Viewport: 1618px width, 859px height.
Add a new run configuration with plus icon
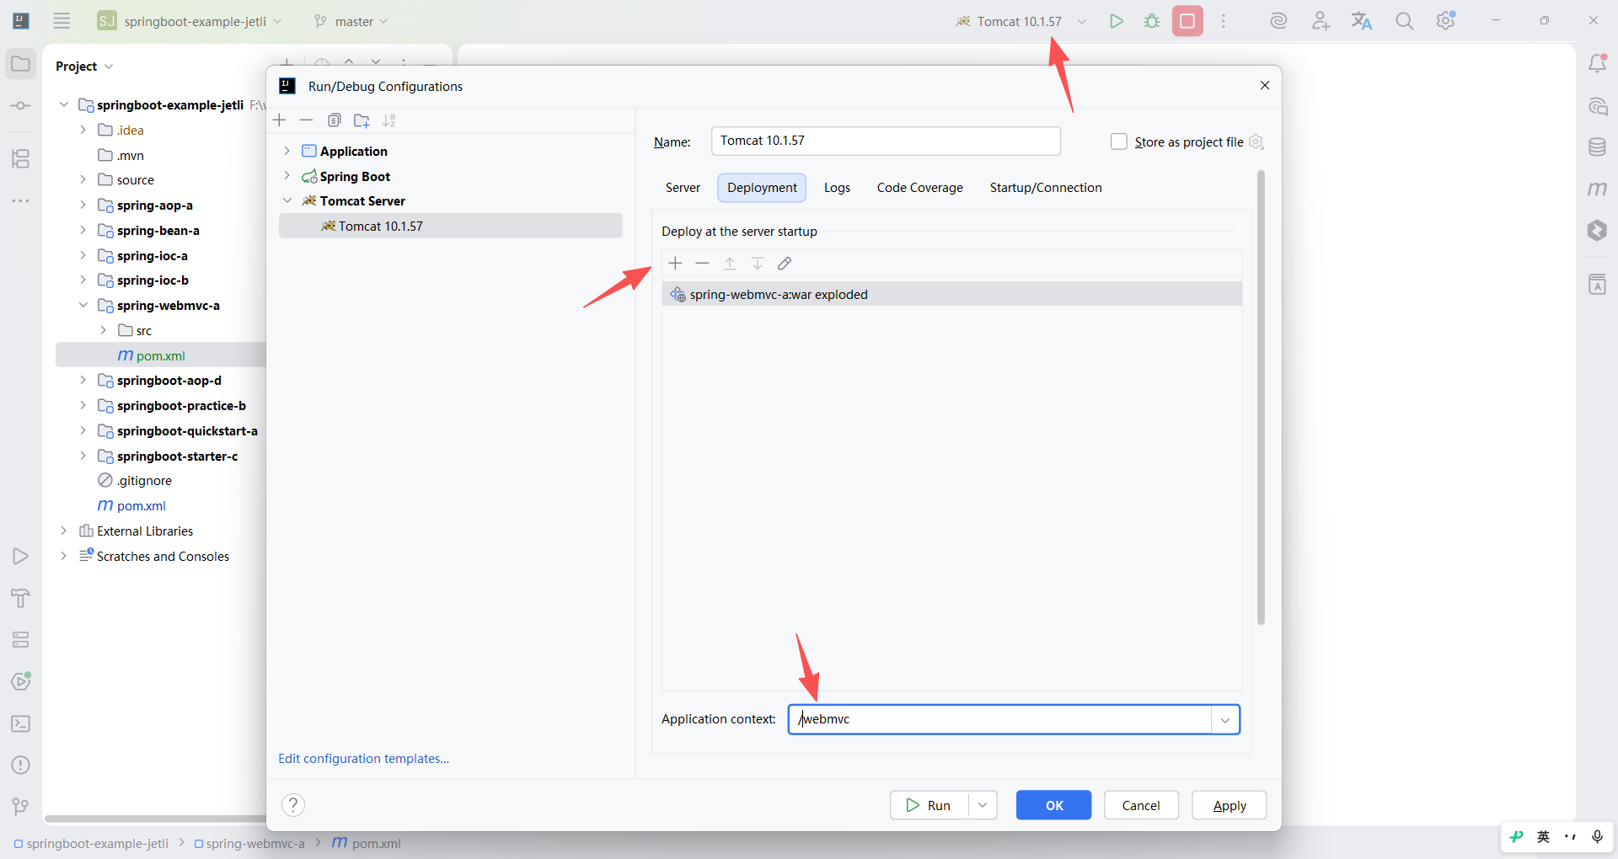point(281,120)
